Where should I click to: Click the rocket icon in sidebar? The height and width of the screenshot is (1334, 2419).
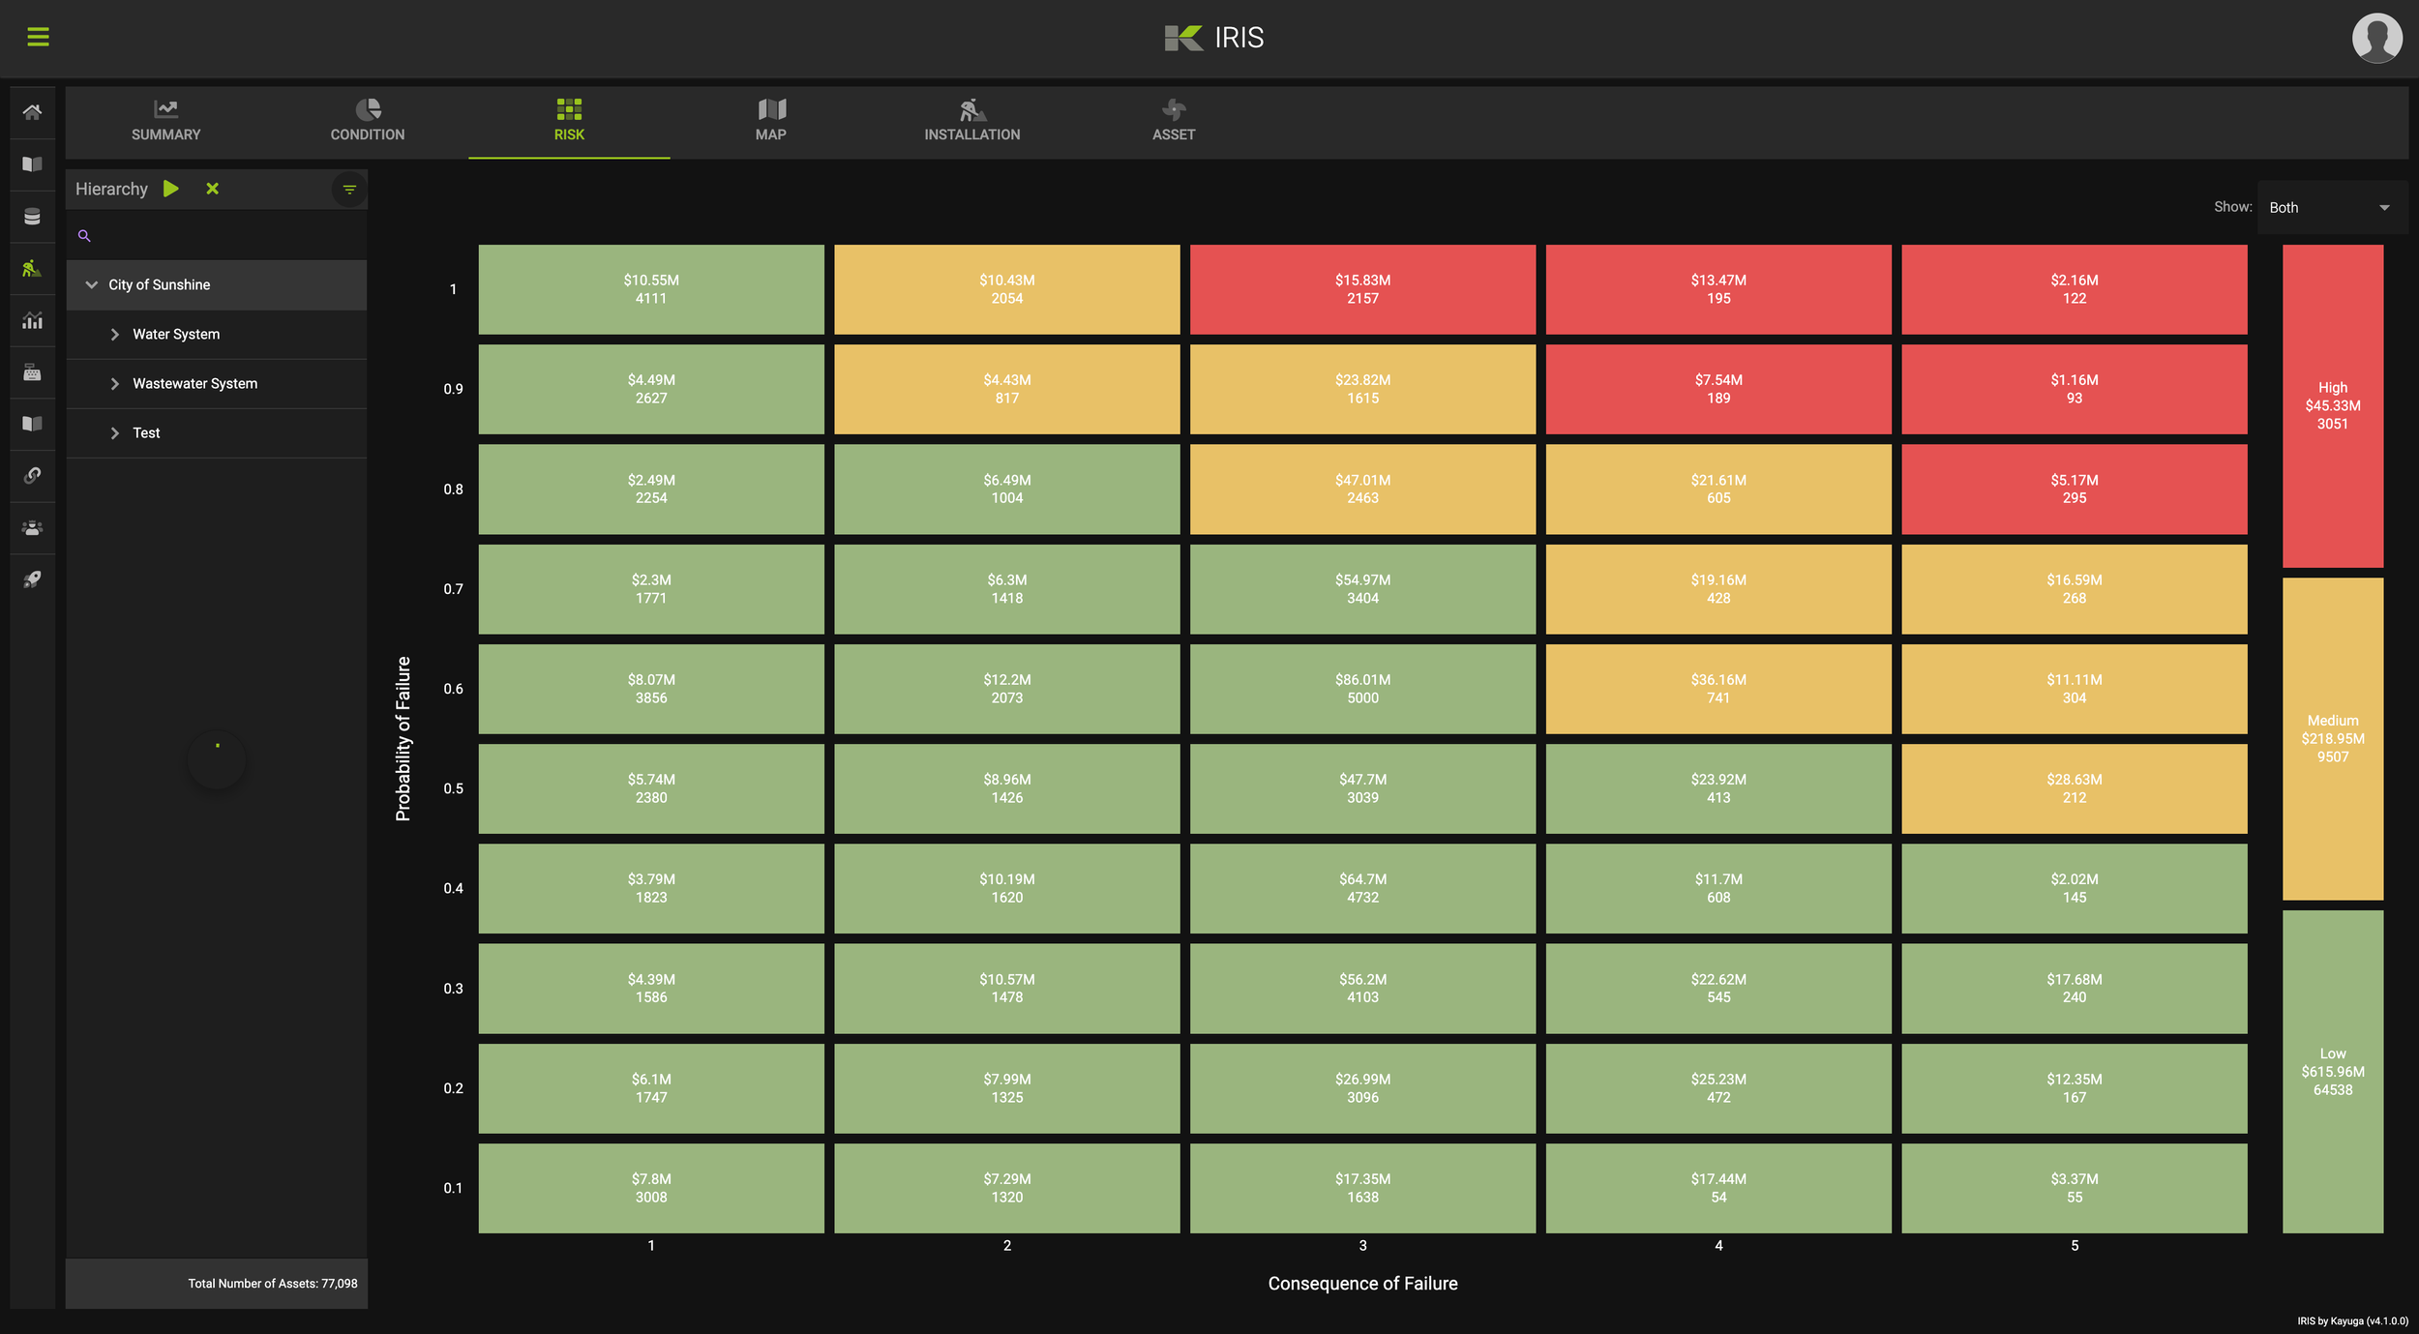point(32,579)
